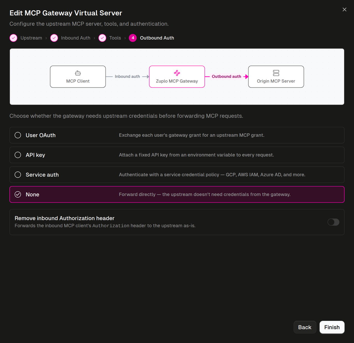Click the Back button

[x=305, y=327]
